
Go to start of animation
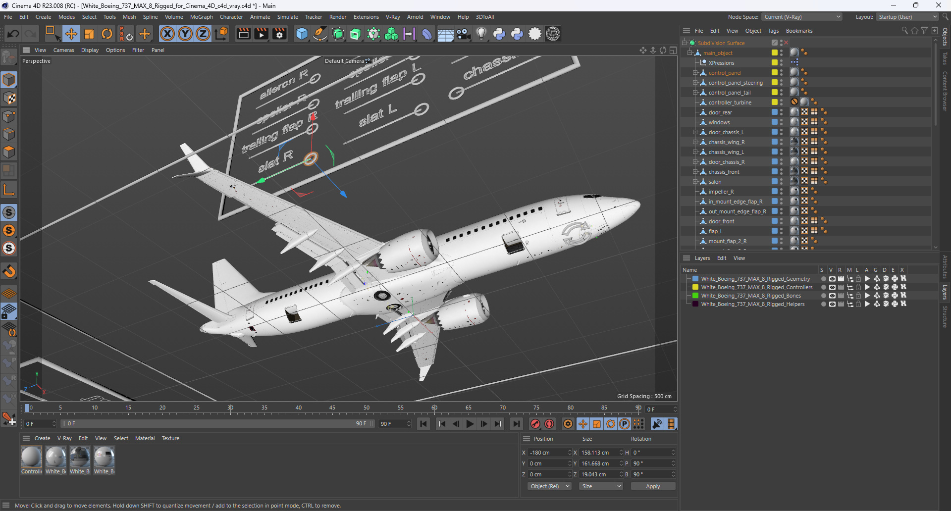[423, 424]
